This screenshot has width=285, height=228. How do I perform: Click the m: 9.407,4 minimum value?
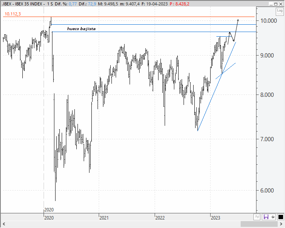point(130,4)
